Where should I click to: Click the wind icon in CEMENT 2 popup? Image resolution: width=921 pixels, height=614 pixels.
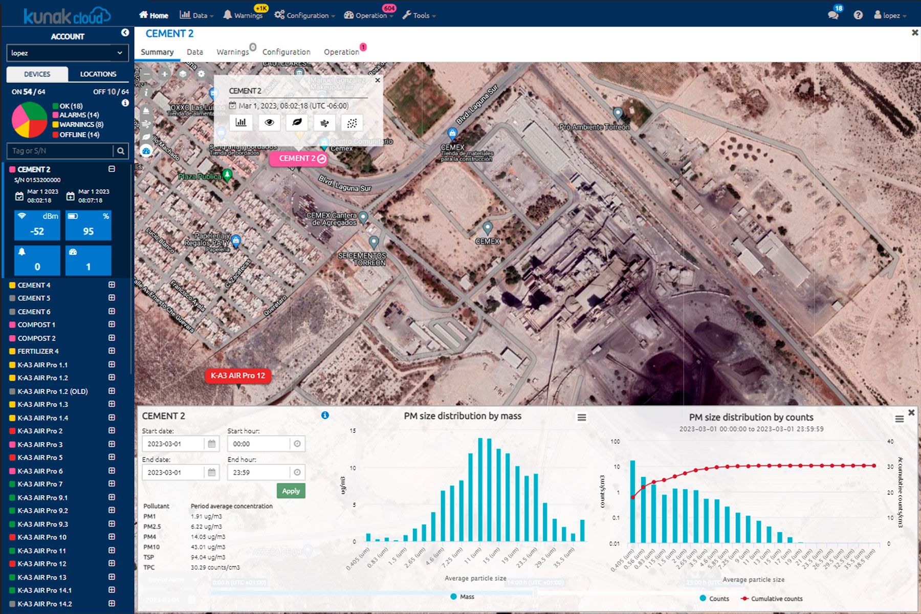pyautogui.click(x=324, y=123)
